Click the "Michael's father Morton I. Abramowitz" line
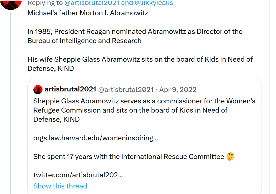The image size is (276, 194). tap(88, 13)
